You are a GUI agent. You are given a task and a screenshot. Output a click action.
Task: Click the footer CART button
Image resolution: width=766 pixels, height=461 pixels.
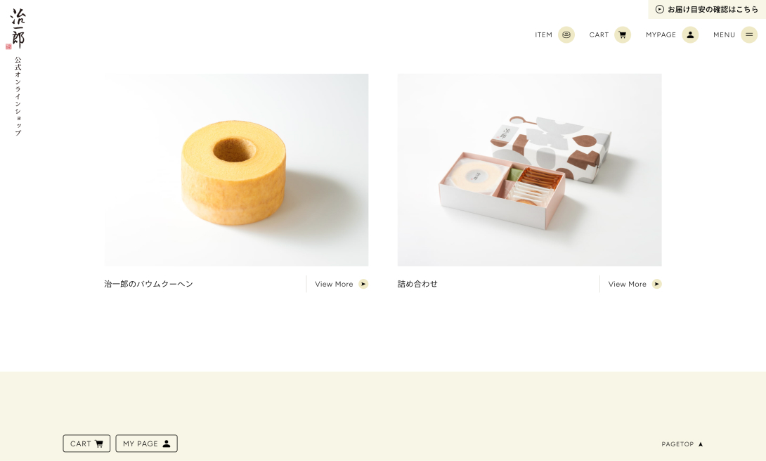coord(86,443)
